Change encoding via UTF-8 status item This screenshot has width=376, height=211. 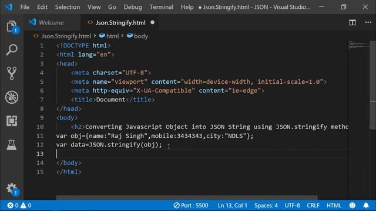(x=293, y=205)
